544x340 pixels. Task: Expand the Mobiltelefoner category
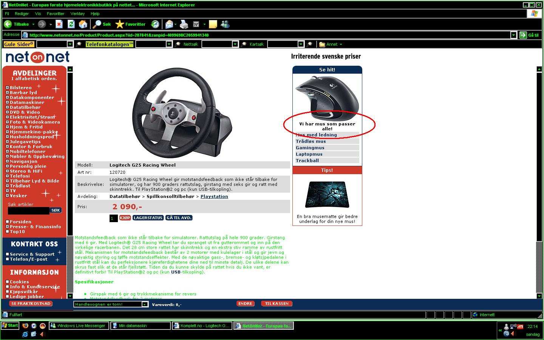coord(8,151)
